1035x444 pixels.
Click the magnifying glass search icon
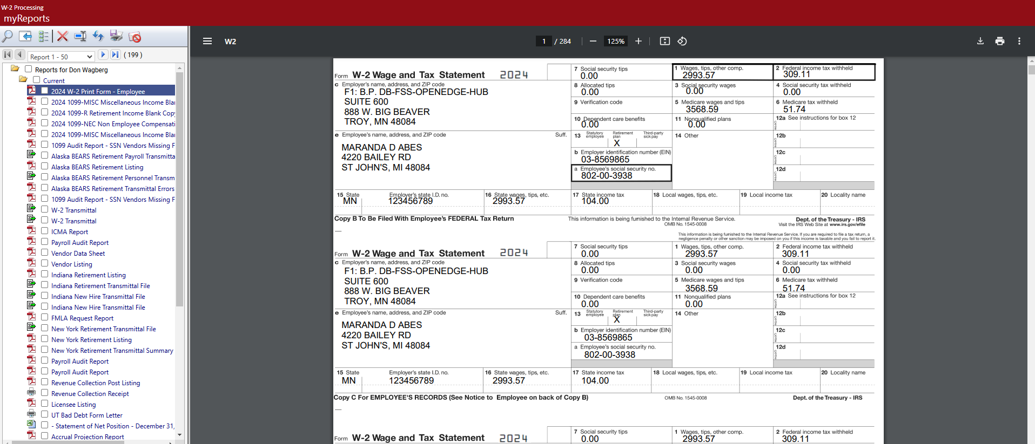[8, 37]
